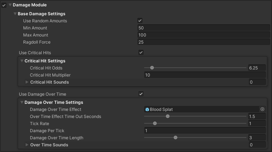This screenshot has width=272, height=152.
Task: Click the Critical Hit Odds slider handle
Action: [x=152, y=68]
